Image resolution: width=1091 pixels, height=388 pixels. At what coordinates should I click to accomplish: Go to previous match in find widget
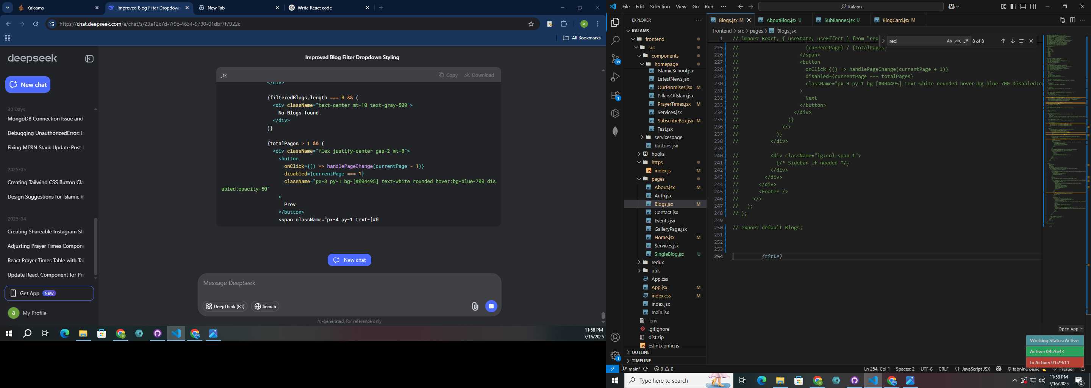point(1003,41)
